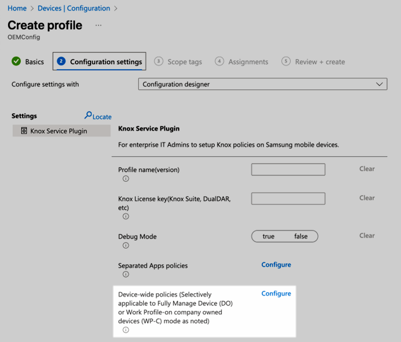Focus the Knox License key input field
Image resolution: width=401 pixels, height=342 pixels.
click(x=288, y=199)
